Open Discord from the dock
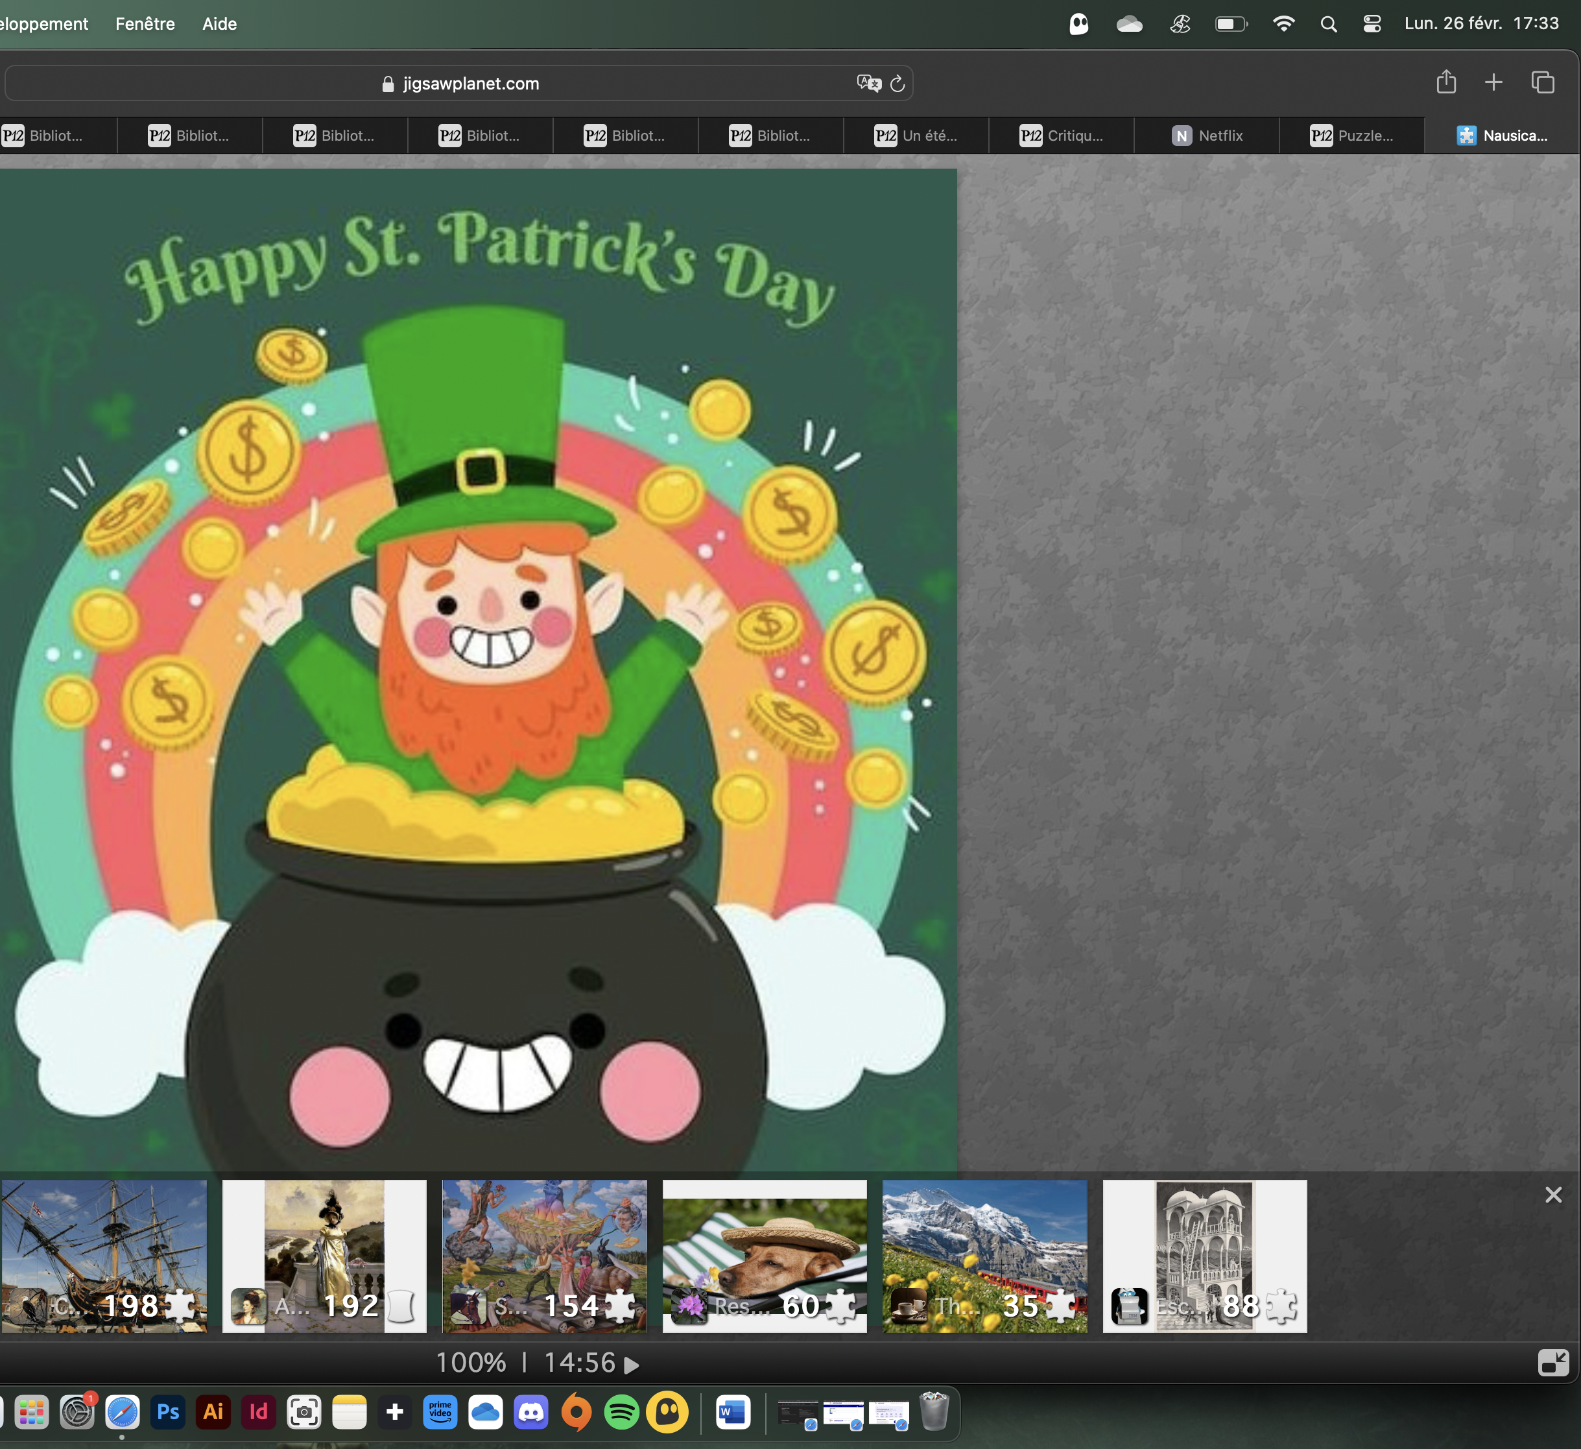Viewport: 1581px width, 1449px height. pyautogui.click(x=531, y=1413)
